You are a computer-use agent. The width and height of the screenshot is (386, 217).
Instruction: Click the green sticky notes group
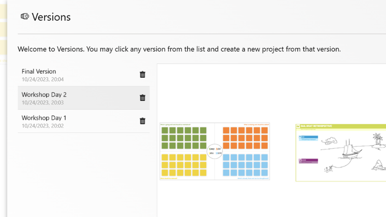pyautogui.click(x=184, y=138)
